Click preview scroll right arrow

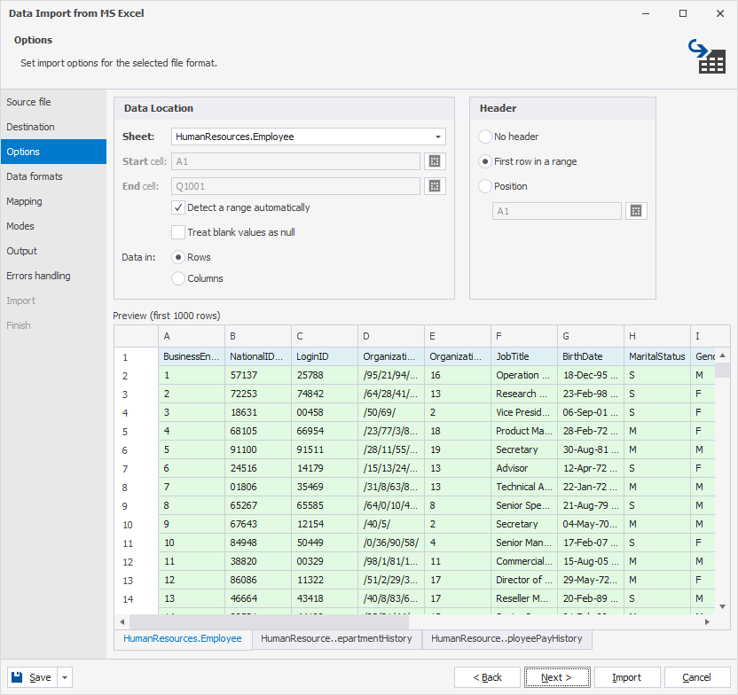707,622
